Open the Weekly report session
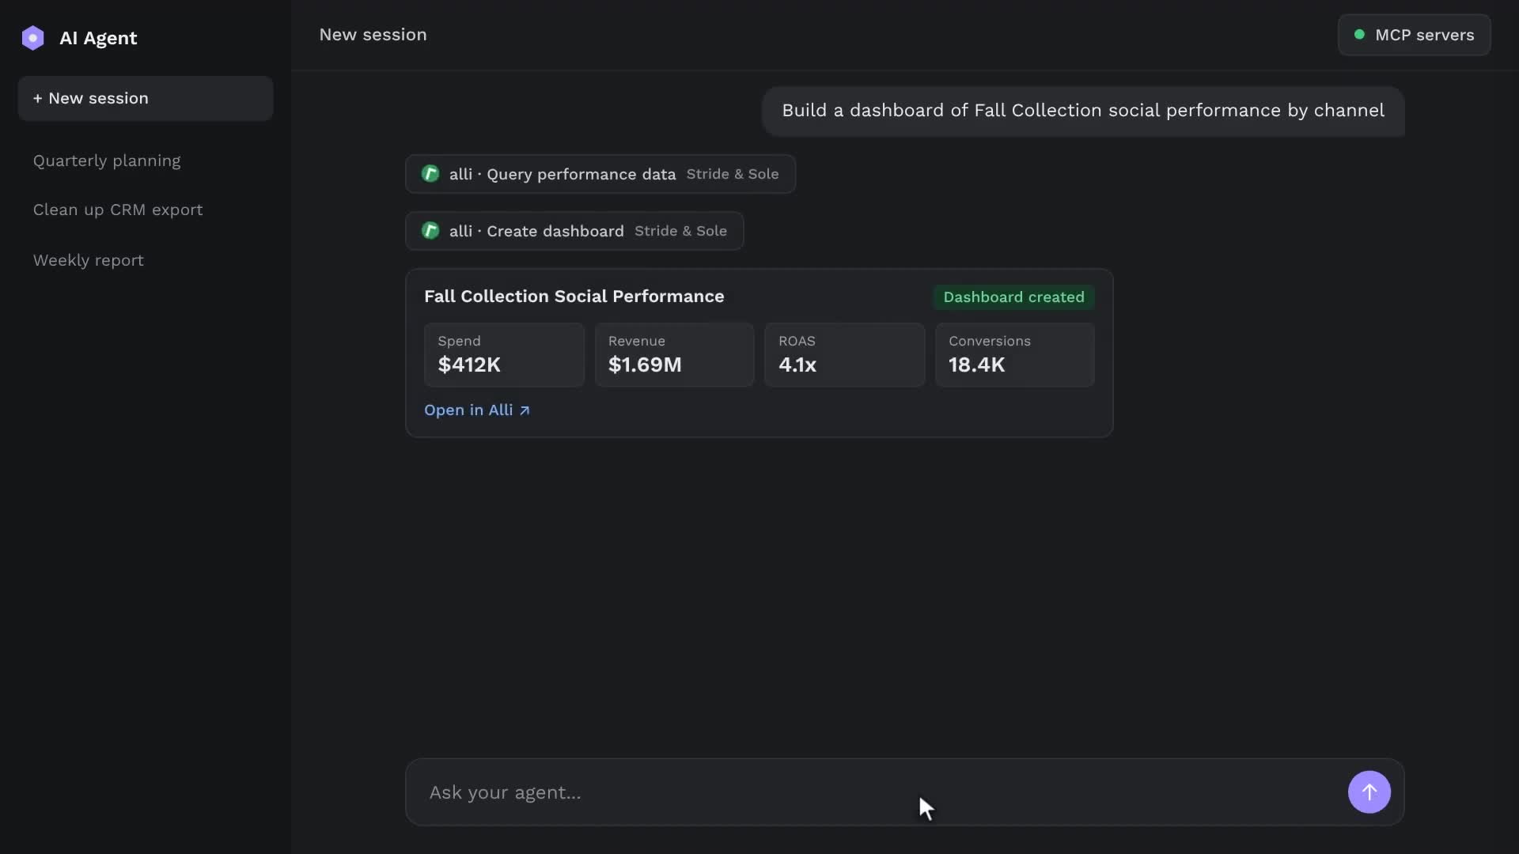Viewport: 1519px width, 854px height. pyautogui.click(x=89, y=260)
